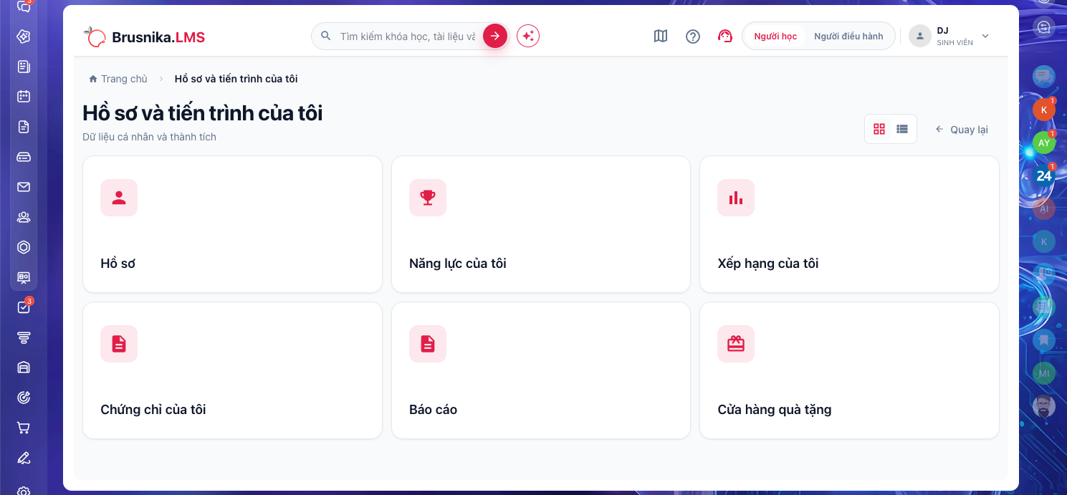Switch to Người học mode
Screen dimensions: 1067x495
click(x=775, y=36)
